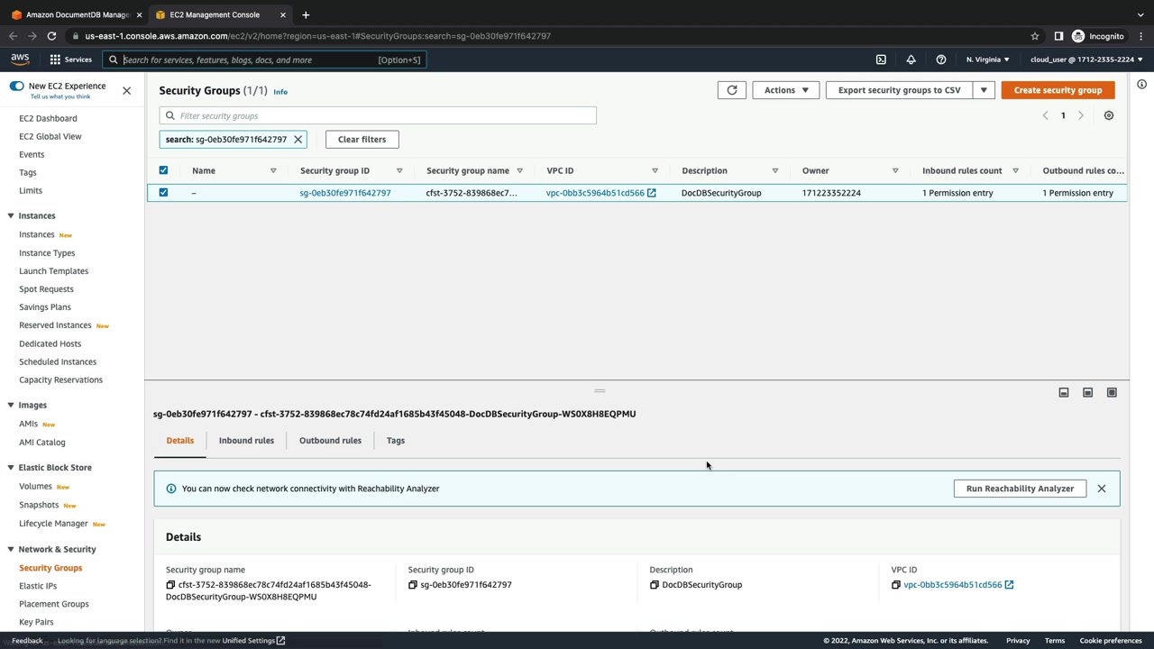Sort by the Name column

tap(273, 170)
